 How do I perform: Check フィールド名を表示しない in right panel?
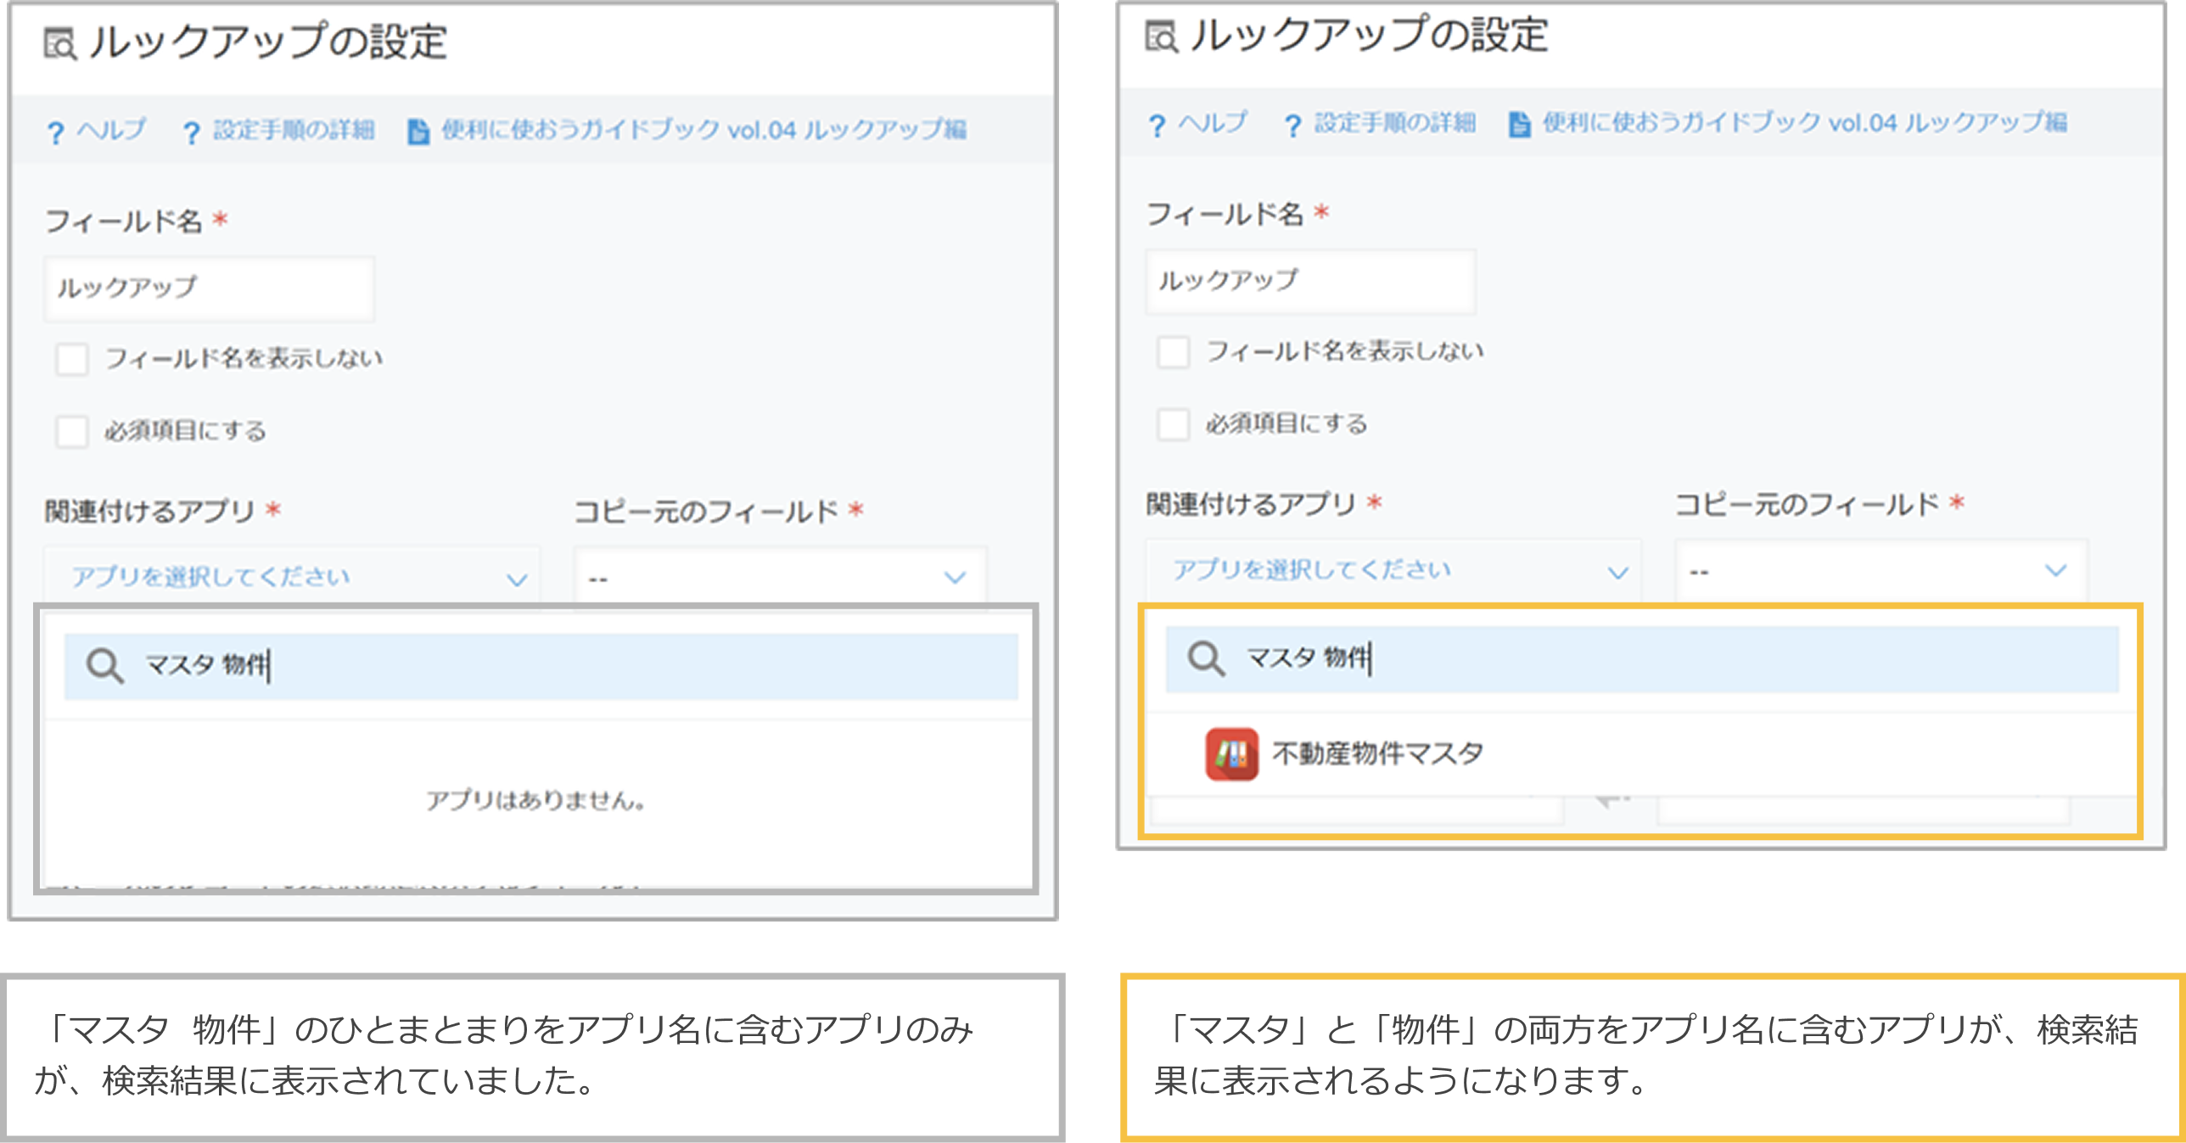(1174, 352)
